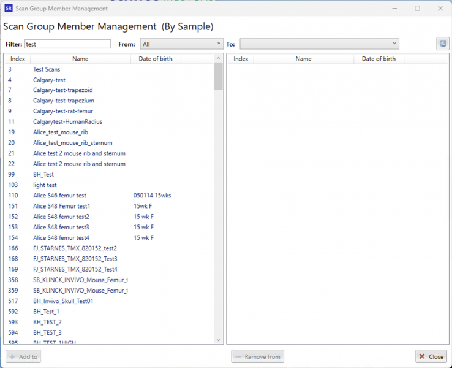Select the light test row
The width and height of the screenshot is (452, 368).
tap(110, 185)
